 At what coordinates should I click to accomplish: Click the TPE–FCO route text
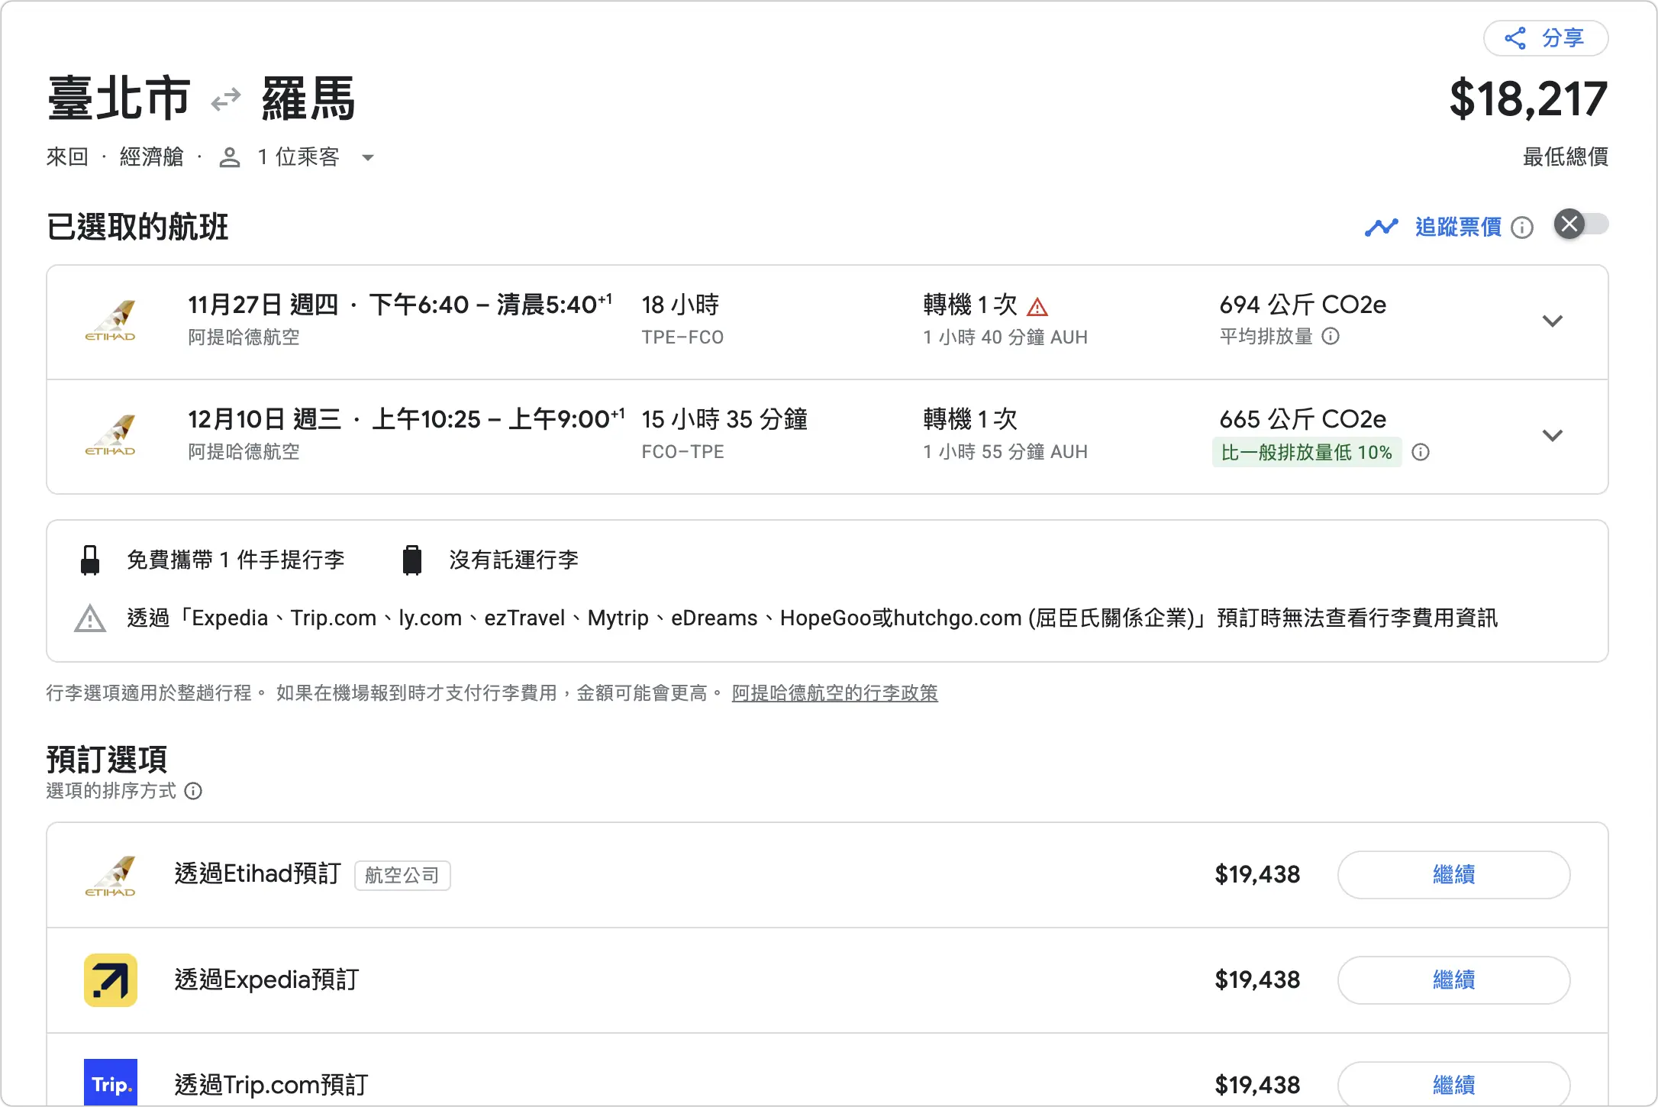pyautogui.click(x=682, y=337)
